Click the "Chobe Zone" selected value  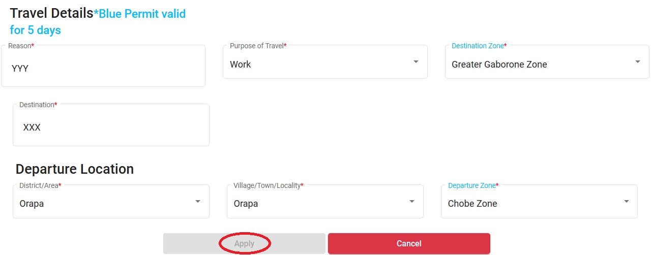(472, 204)
